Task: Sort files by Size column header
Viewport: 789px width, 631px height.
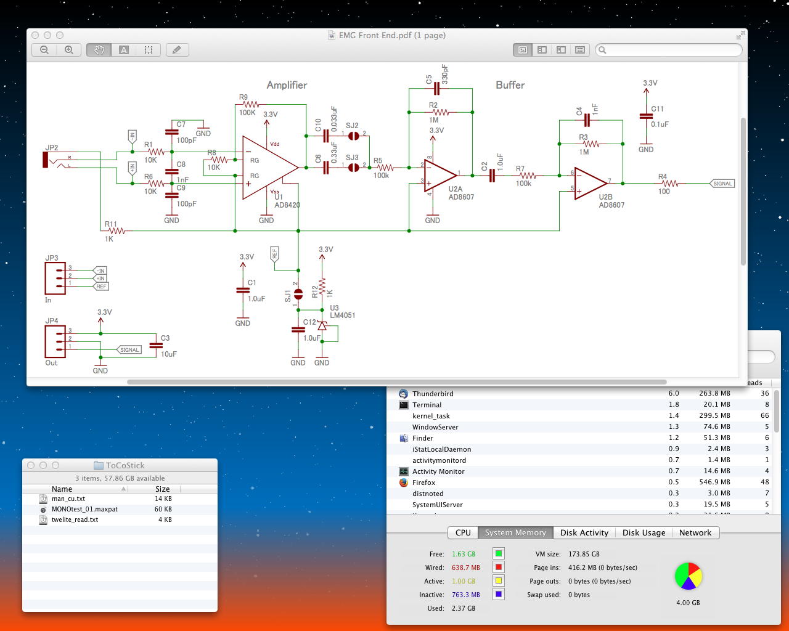Action: [x=162, y=489]
